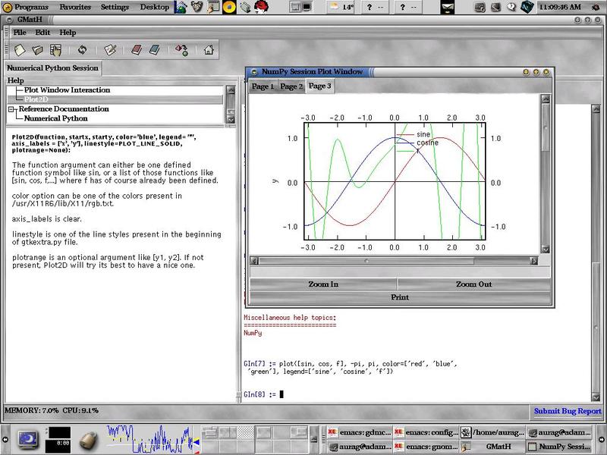Open the File menu in GMatH
The height and width of the screenshot is (455, 607).
(x=20, y=33)
